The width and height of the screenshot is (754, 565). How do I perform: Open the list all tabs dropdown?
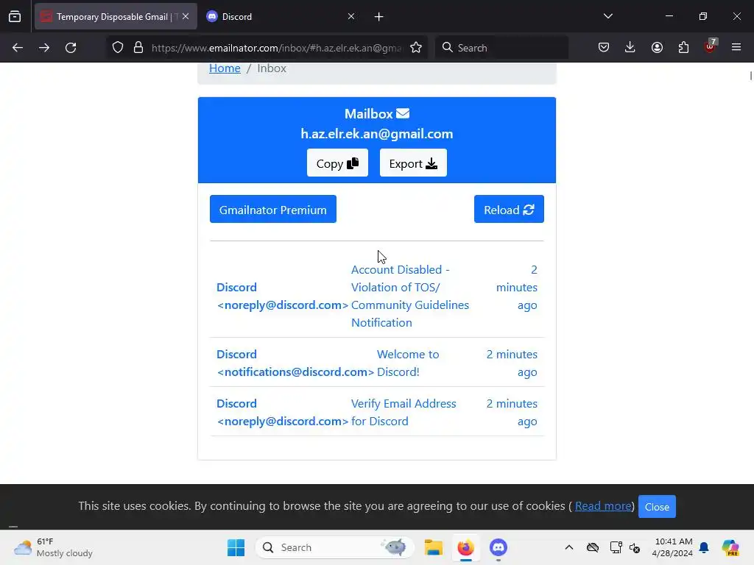click(x=607, y=16)
